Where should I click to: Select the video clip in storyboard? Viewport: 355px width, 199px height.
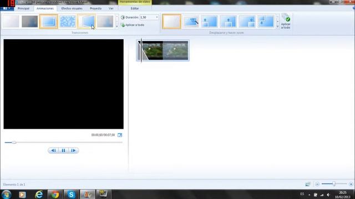point(163,50)
